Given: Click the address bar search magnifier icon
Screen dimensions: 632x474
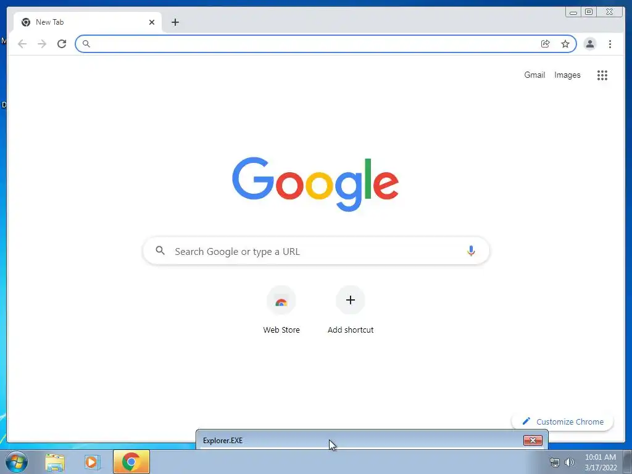Looking at the screenshot, I should click(x=86, y=44).
